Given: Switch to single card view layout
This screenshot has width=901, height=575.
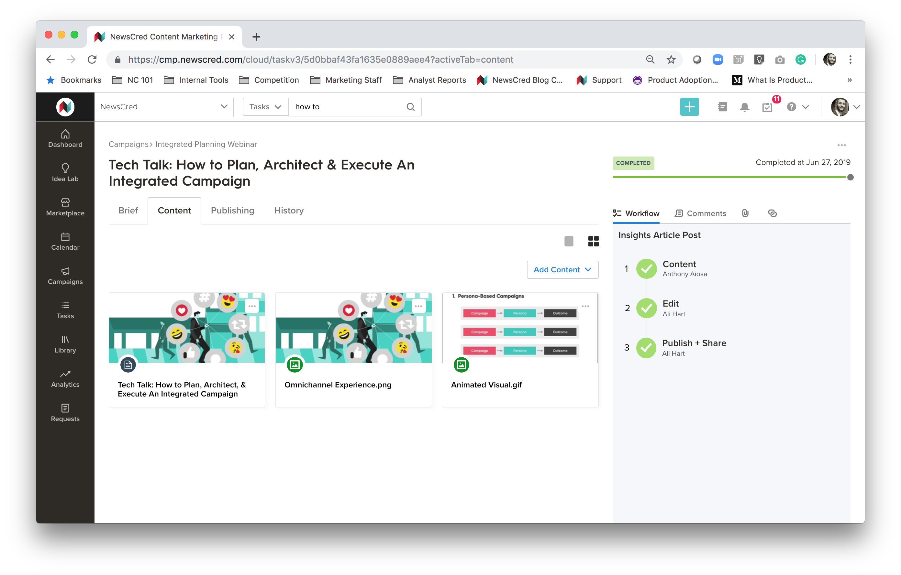Looking at the screenshot, I should 568,241.
